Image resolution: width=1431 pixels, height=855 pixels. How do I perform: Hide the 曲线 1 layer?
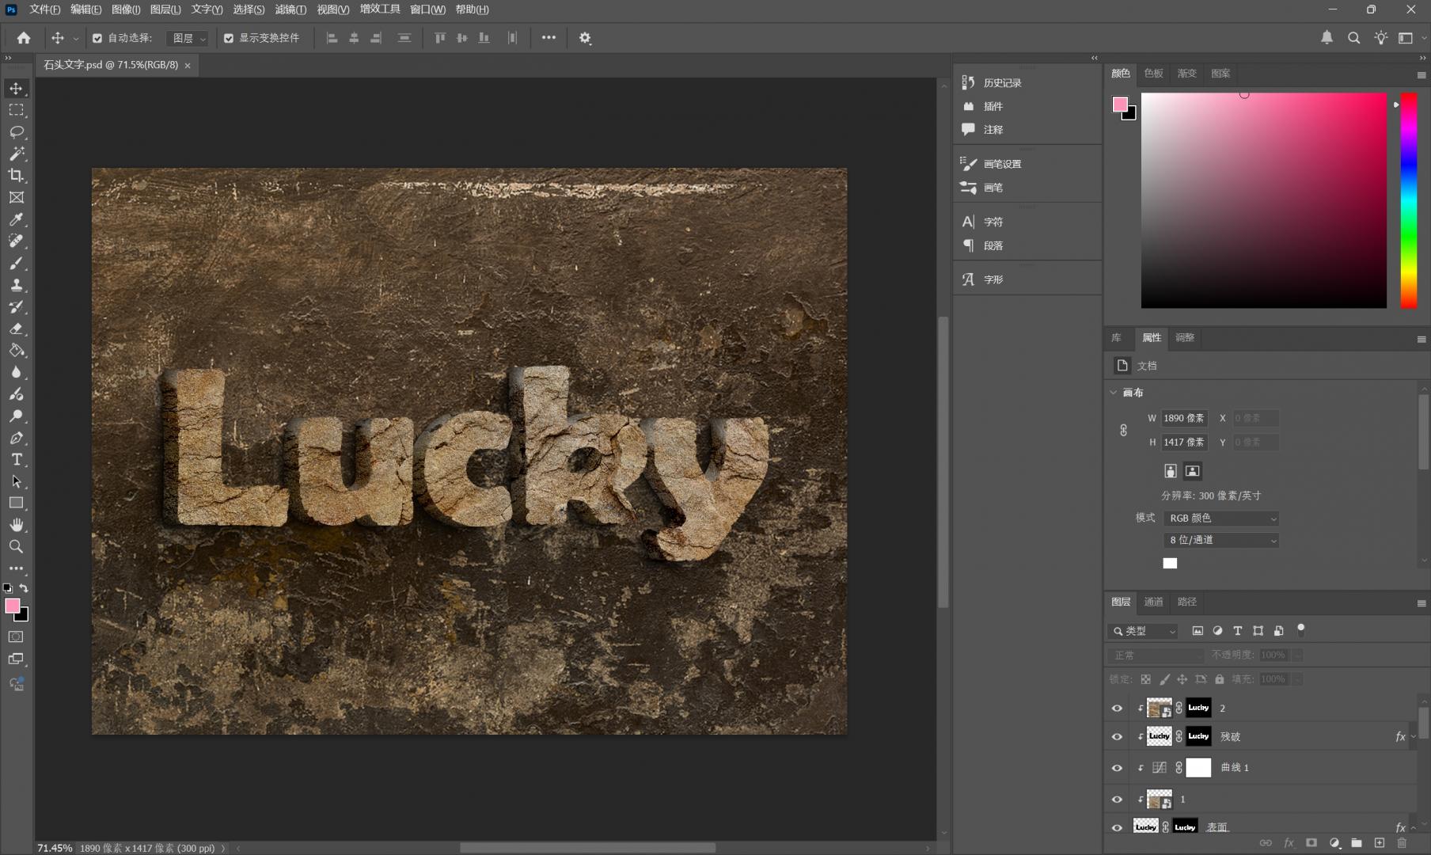click(x=1117, y=768)
